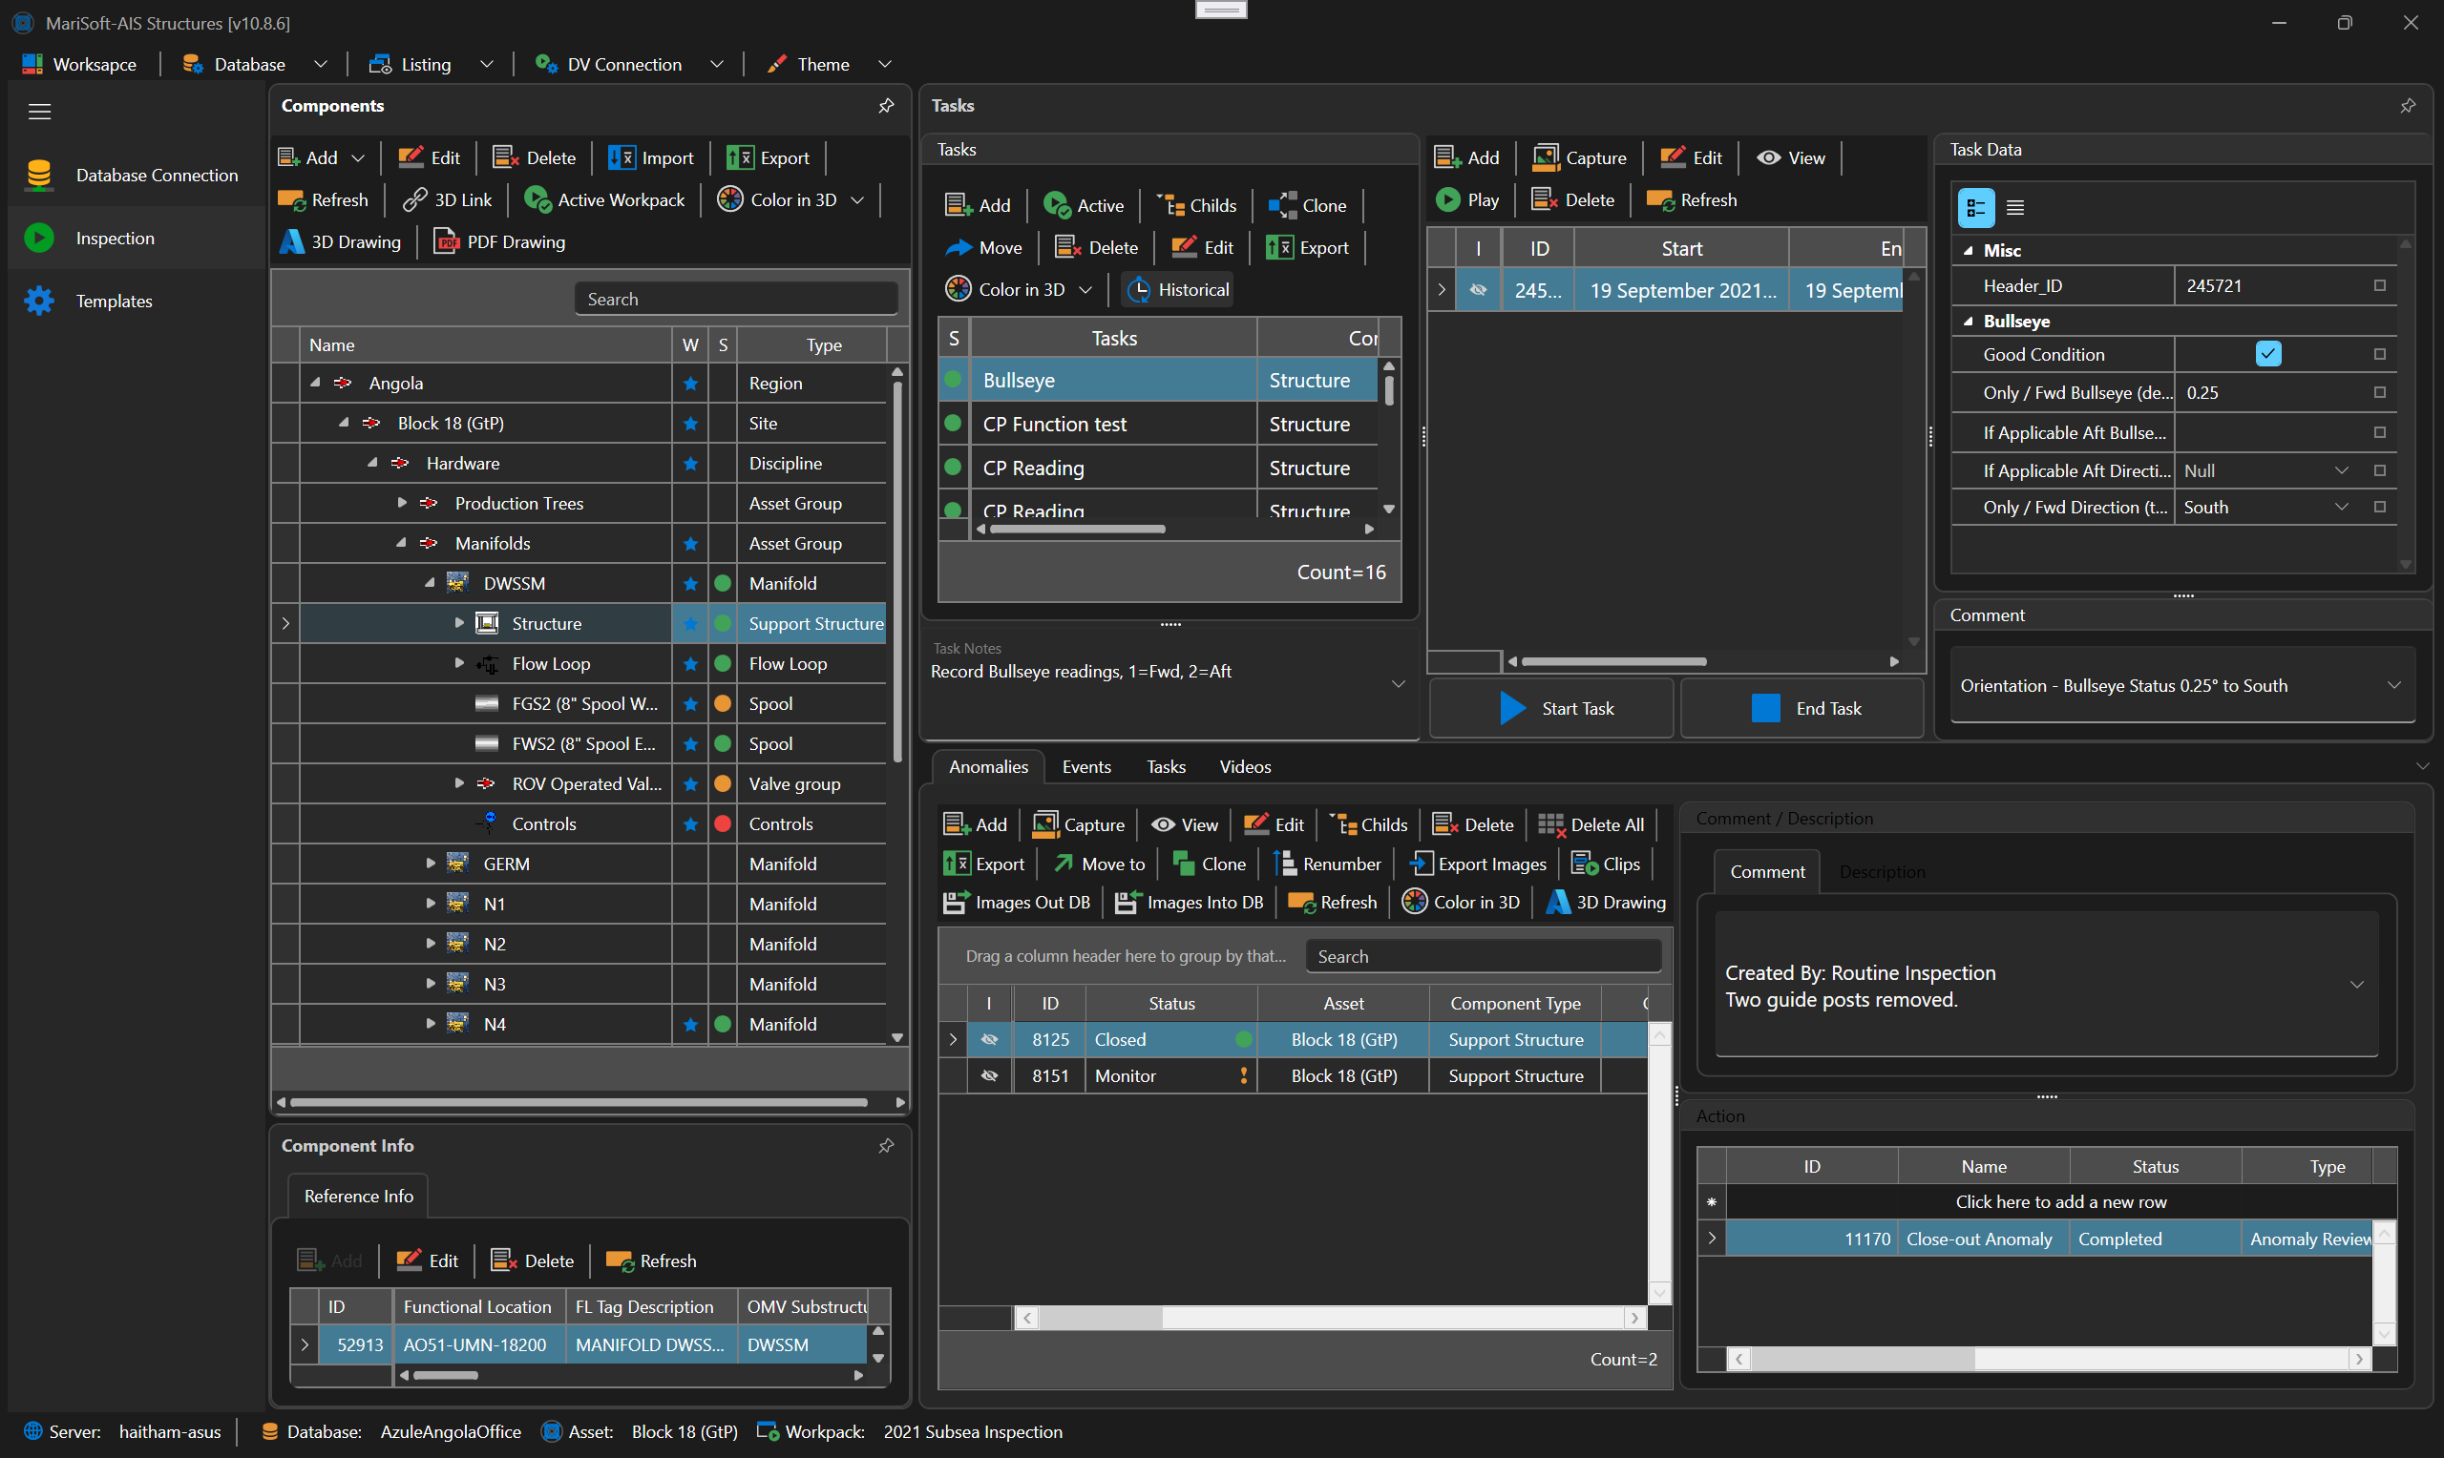The image size is (2444, 1458).
Task: Click Active in the Tasks toolbar
Action: (x=1083, y=205)
